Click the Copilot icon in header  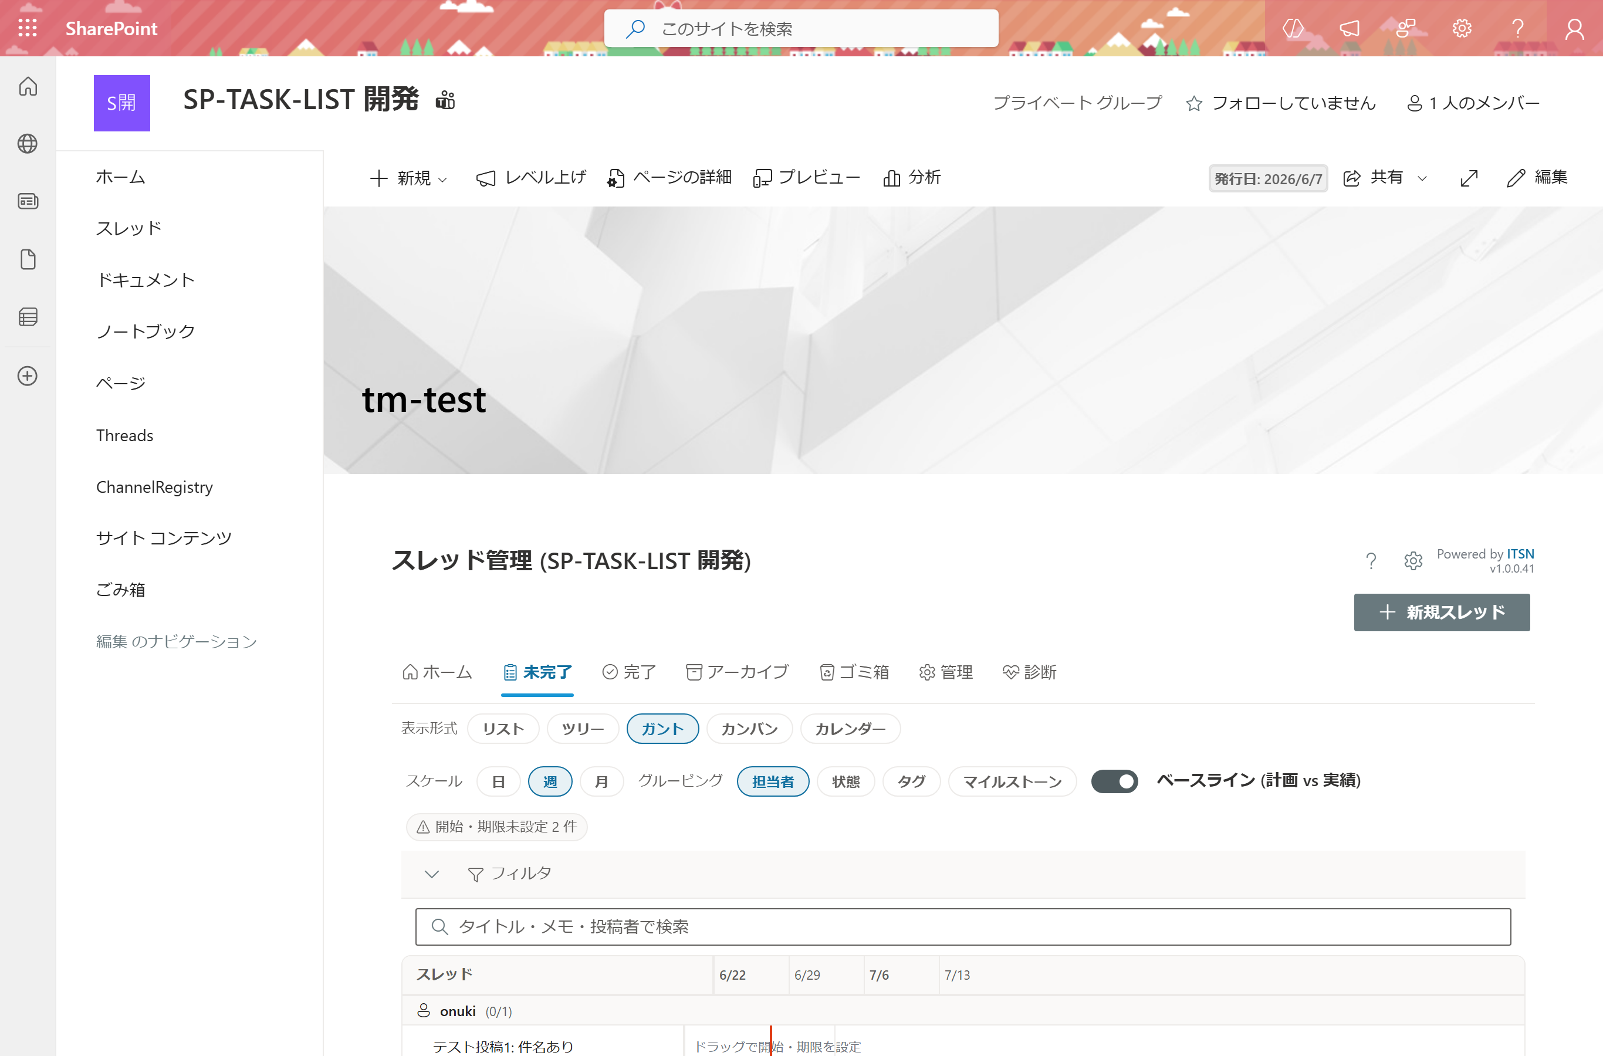pos(1293,28)
